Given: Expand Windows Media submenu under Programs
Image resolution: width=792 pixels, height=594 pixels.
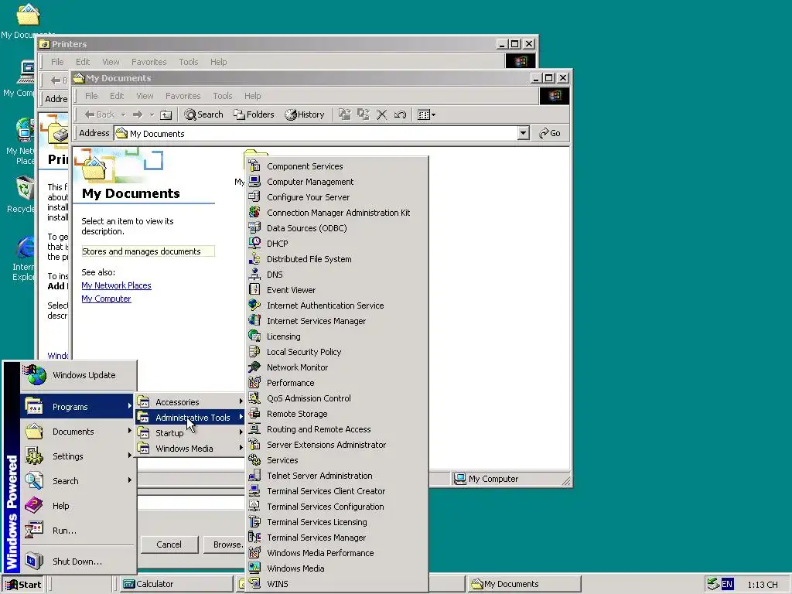Looking at the screenshot, I should pos(190,449).
